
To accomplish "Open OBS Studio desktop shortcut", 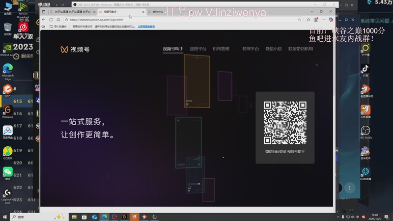I will 365,132.
